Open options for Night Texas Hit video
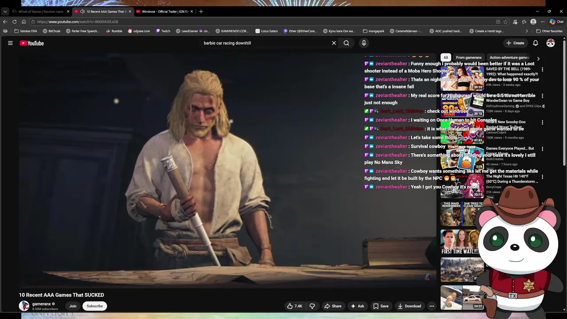 click(542, 177)
